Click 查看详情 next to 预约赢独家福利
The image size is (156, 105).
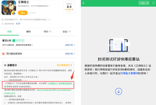[x=70, y=54]
